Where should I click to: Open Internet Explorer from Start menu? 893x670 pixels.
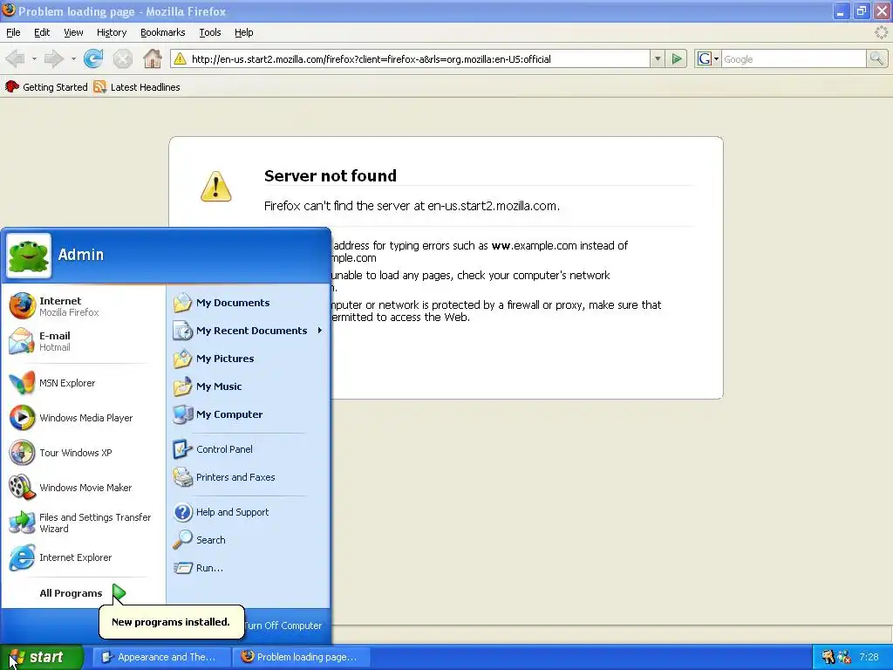[x=83, y=557]
